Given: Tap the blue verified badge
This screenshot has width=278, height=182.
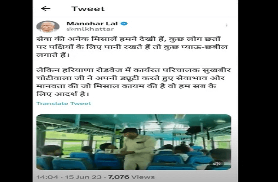Looking at the screenshot, I should click(124, 23).
